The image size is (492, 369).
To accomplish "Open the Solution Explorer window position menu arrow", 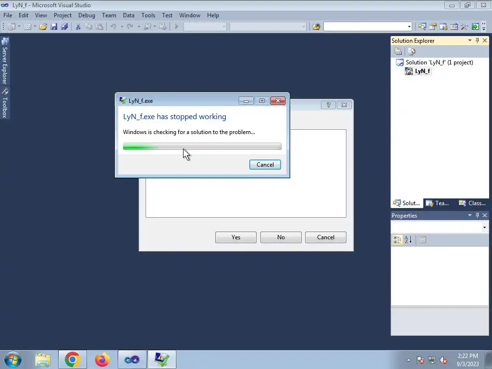I will [470, 40].
